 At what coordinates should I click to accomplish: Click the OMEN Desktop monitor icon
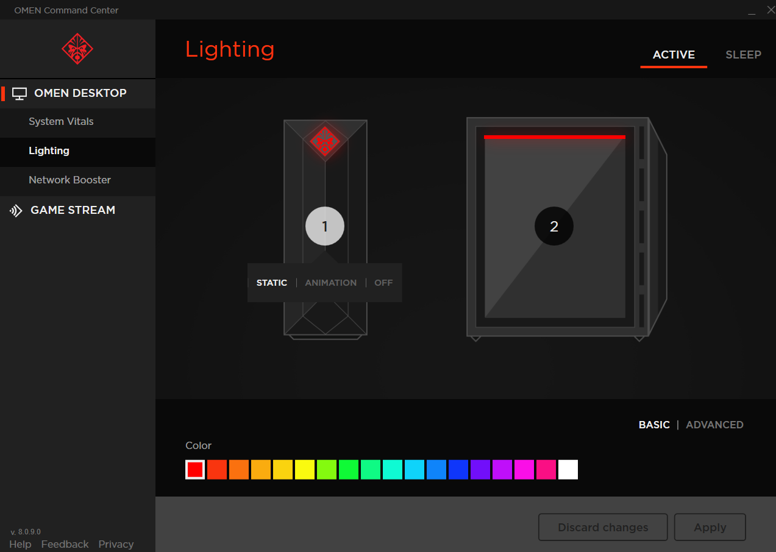tap(20, 94)
